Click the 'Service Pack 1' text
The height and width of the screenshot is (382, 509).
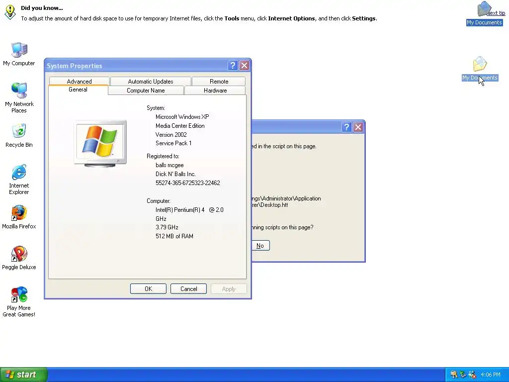(x=173, y=143)
